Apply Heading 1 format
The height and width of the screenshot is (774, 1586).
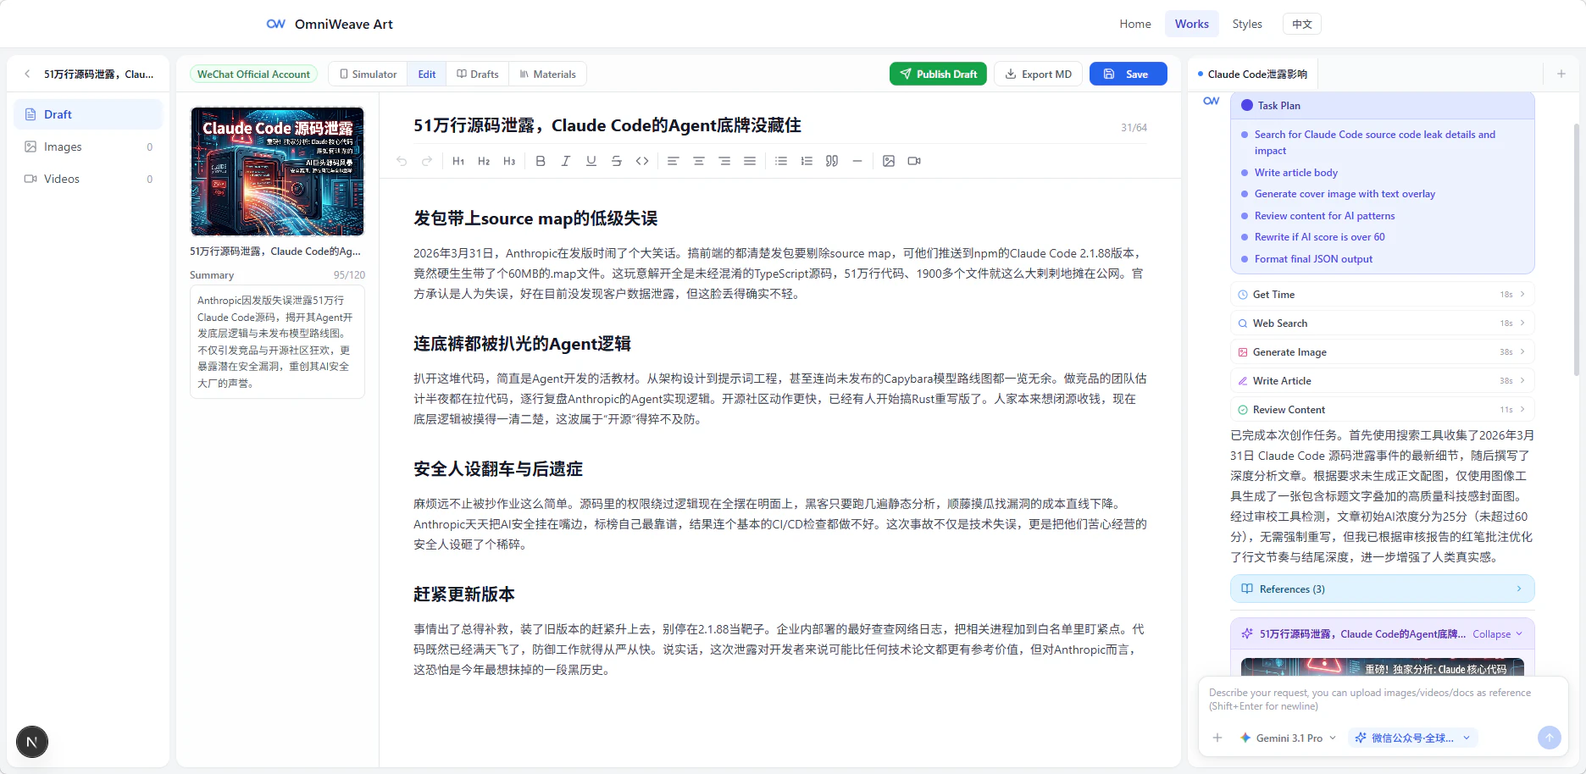(458, 161)
